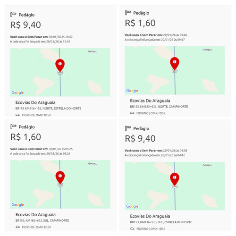
Task: Open Google logo link on the 10:40 map
Action: [x=17, y=93]
